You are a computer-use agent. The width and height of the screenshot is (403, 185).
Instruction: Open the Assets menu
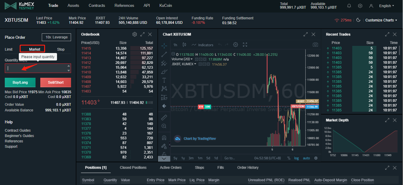click(73, 5)
